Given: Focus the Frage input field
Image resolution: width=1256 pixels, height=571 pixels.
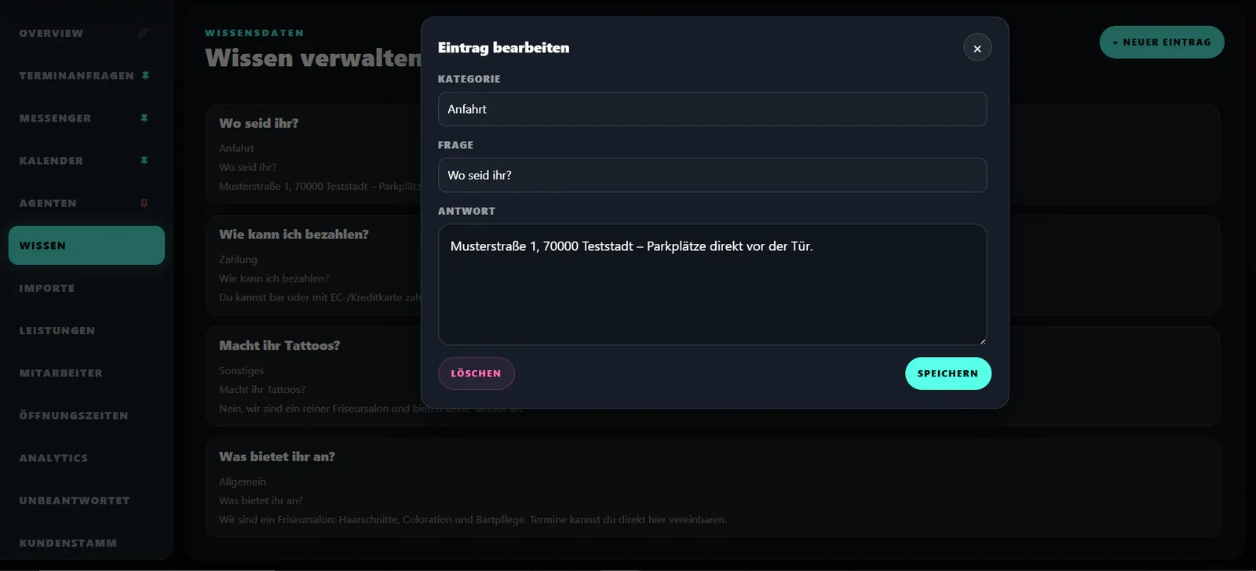Looking at the screenshot, I should [x=712, y=175].
